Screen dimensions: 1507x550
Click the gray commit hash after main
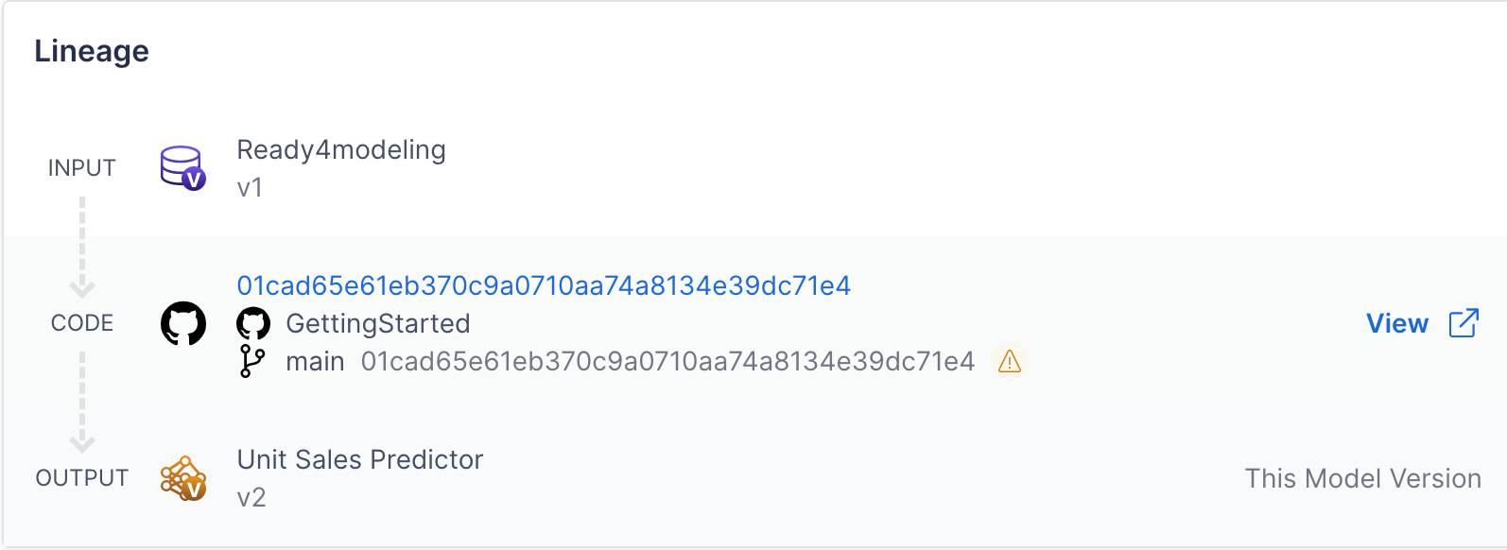[667, 361]
